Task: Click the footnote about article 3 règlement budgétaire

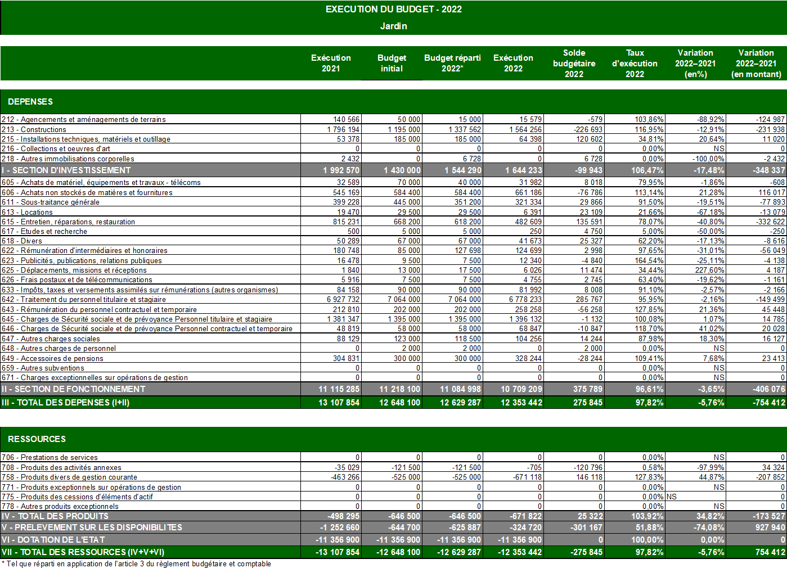Action: click(x=136, y=564)
